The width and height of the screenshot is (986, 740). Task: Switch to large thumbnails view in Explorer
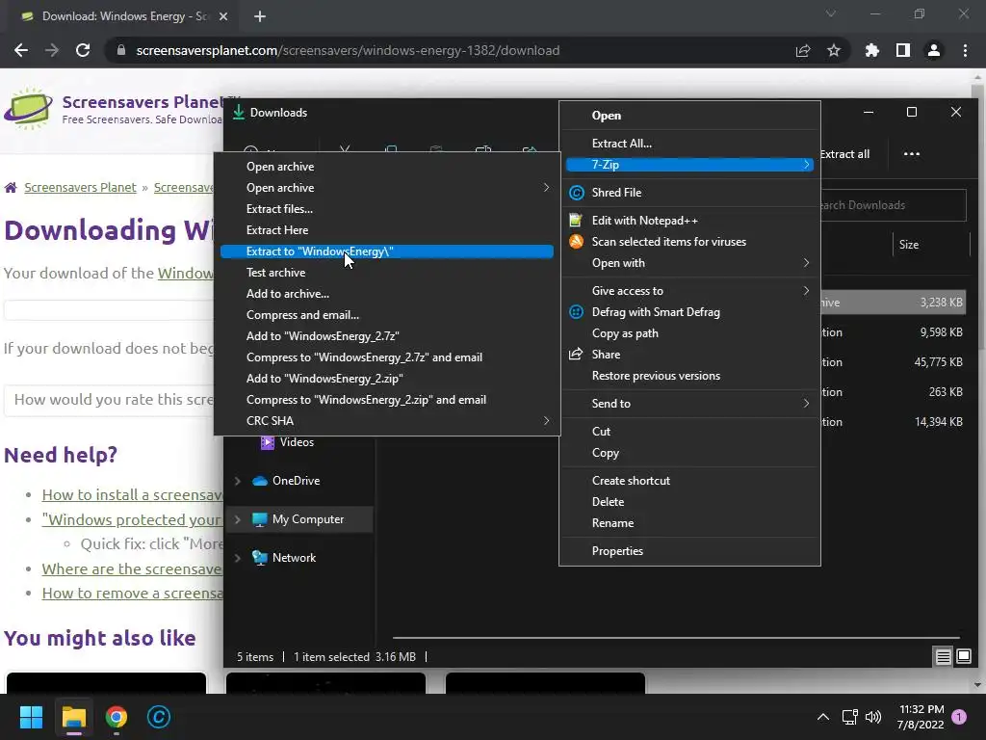click(x=963, y=657)
